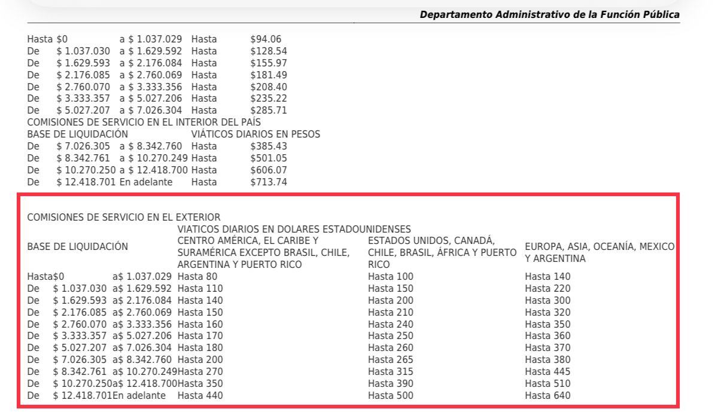Click the Hasta 80 cell
Screen dimensions: 721x412
pyautogui.click(x=197, y=276)
